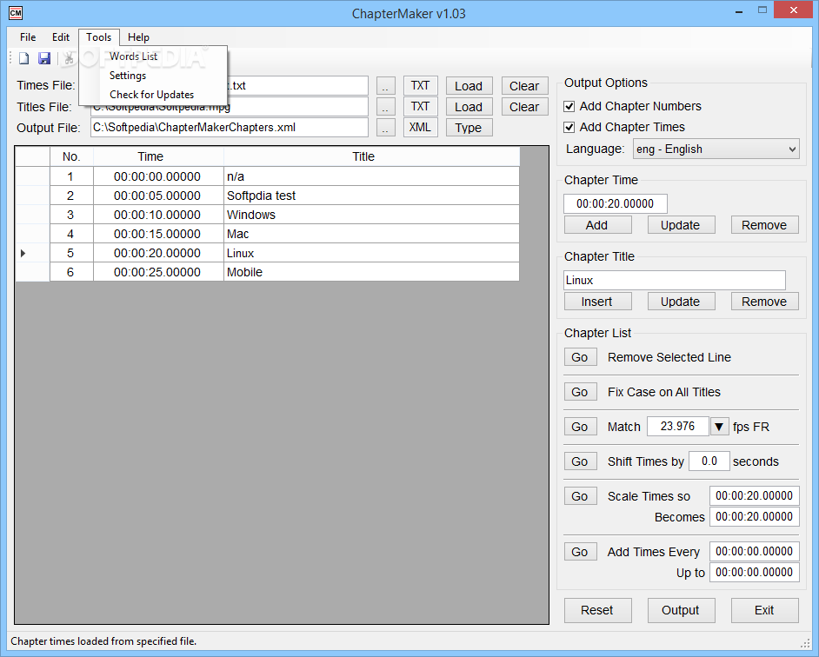Click Go for Shift Times
Viewport: 819px width, 657px height.
[x=580, y=461]
